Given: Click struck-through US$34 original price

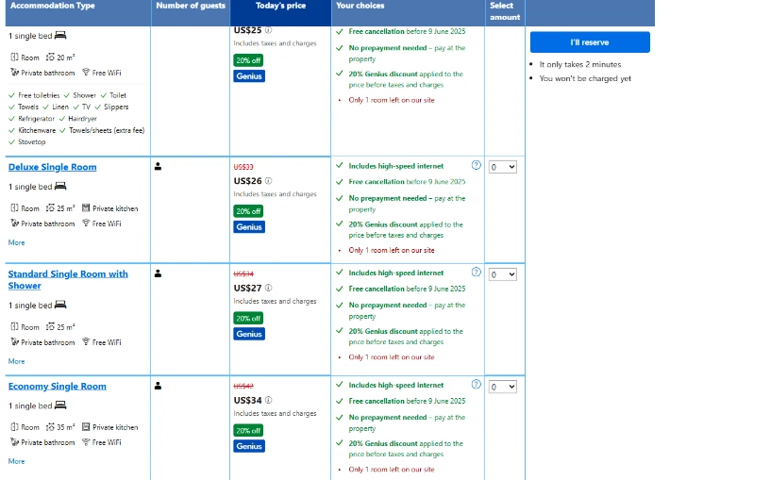Looking at the screenshot, I should [243, 273].
